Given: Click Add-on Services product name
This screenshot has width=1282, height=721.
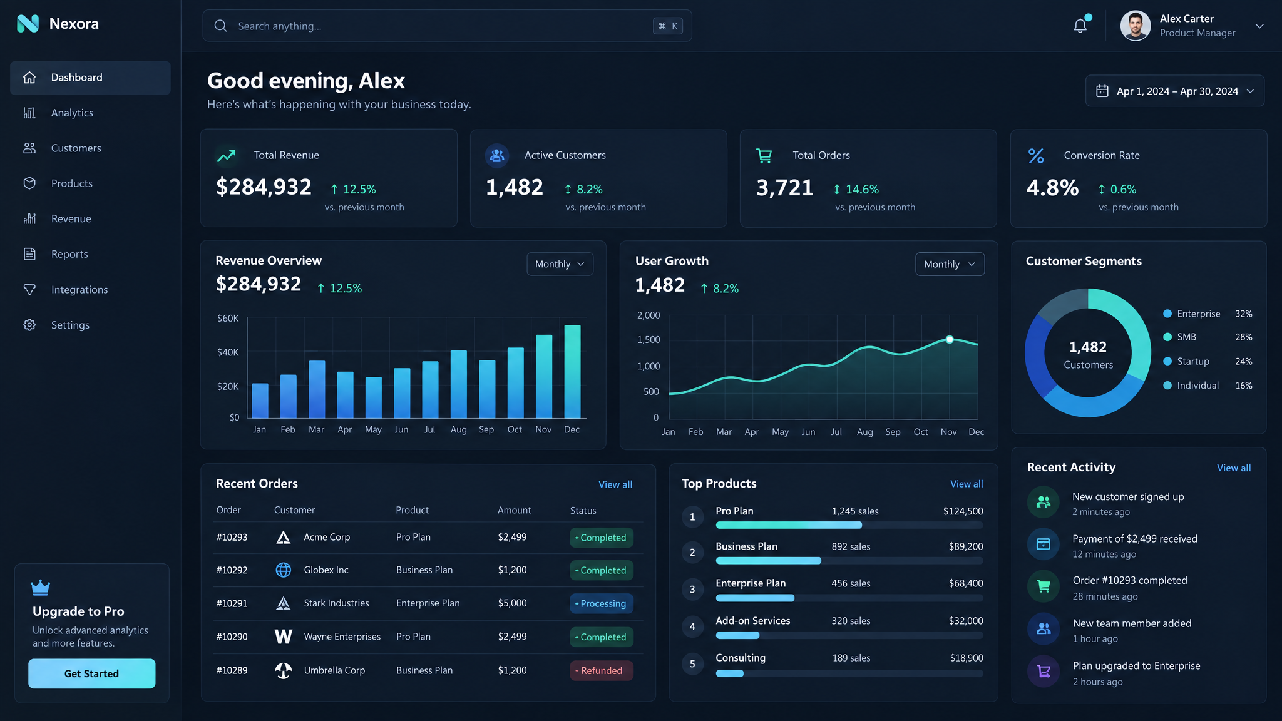Looking at the screenshot, I should click(x=753, y=621).
